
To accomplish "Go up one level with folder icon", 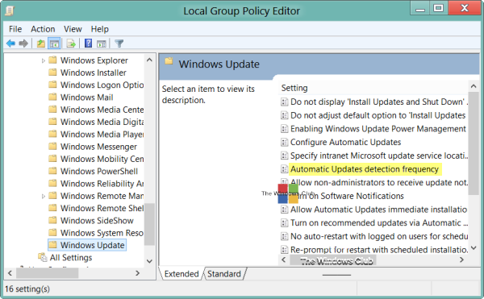I will (x=41, y=44).
